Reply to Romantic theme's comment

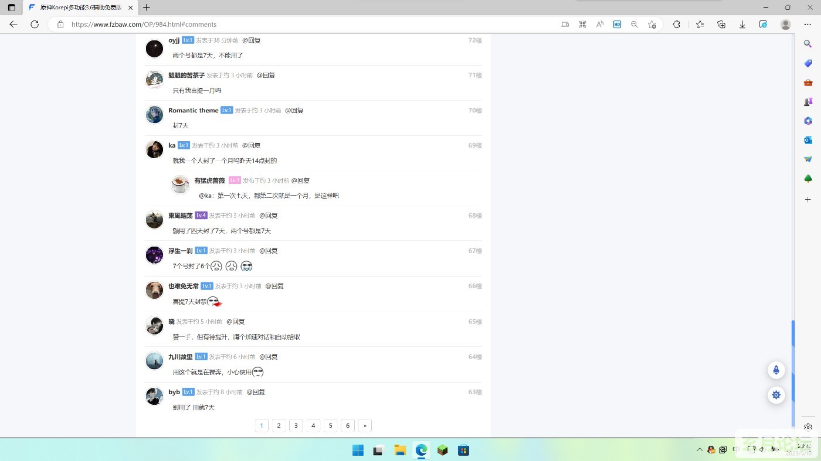click(x=294, y=111)
